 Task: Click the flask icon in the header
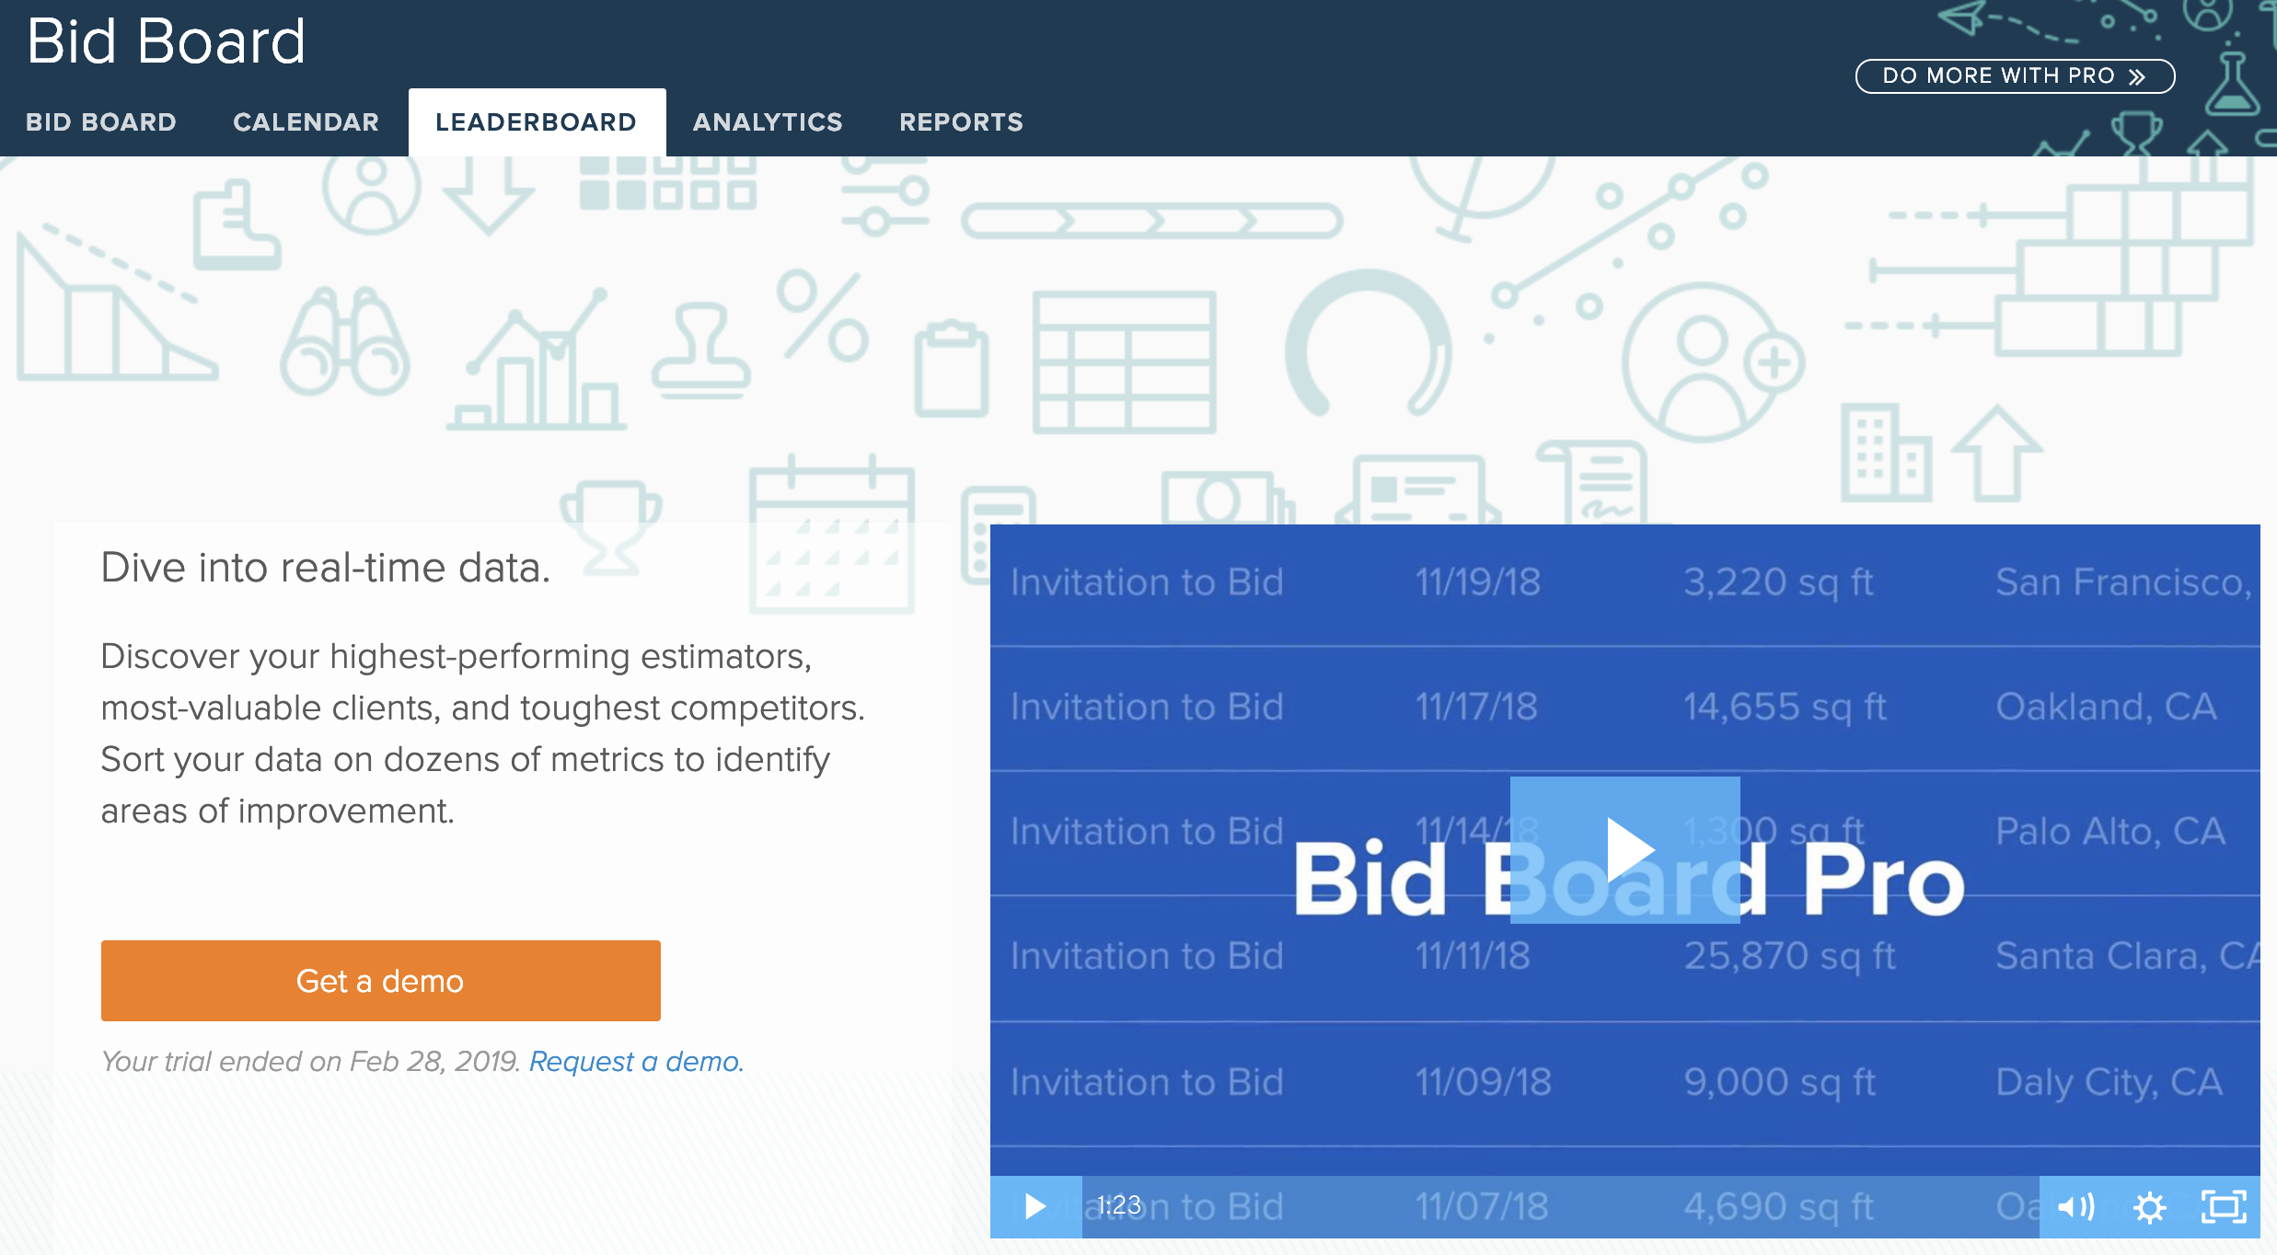coord(2232,86)
